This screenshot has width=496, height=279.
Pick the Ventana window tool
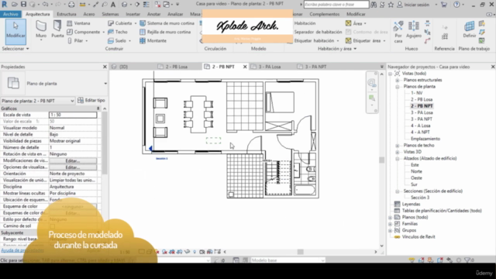(x=79, y=23)
